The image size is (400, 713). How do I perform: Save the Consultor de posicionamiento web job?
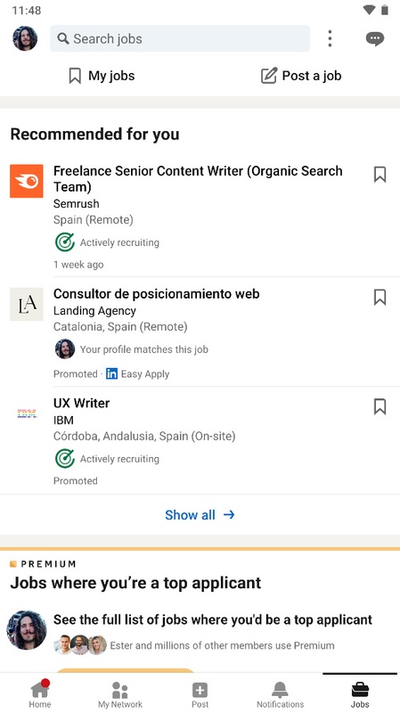(380, 297)
